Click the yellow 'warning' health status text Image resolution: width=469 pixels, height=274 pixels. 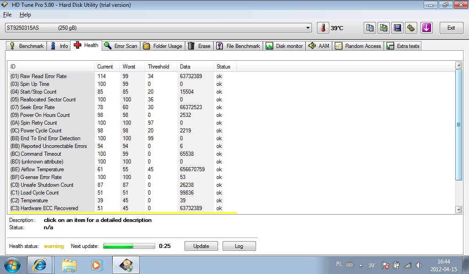(x=54, y=246)
